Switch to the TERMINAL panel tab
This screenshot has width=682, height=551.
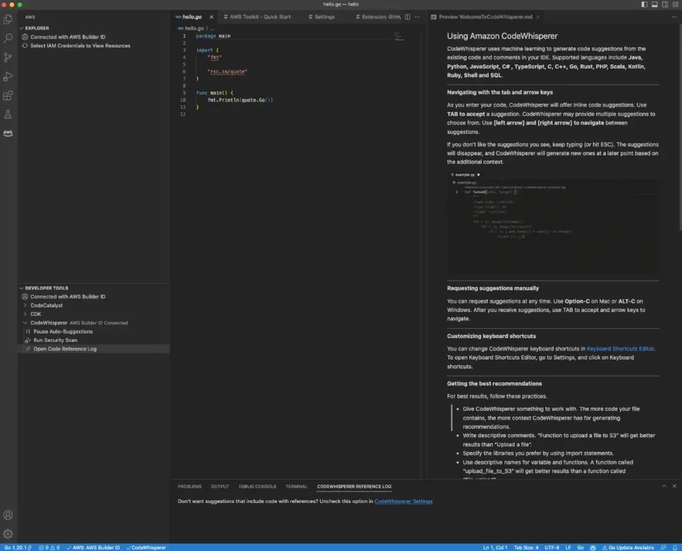(x=296, y=487)
